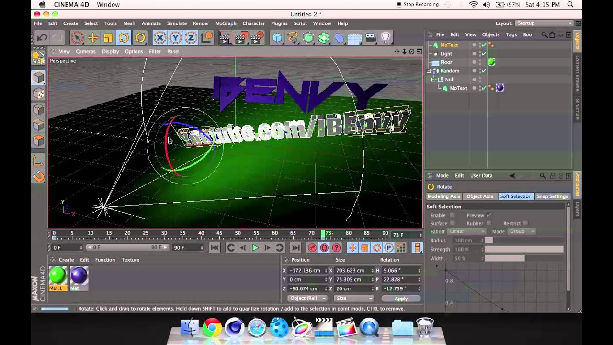Toggle Z axis lock
This screenshot has height=345, width=613.
tap(192, 38)
